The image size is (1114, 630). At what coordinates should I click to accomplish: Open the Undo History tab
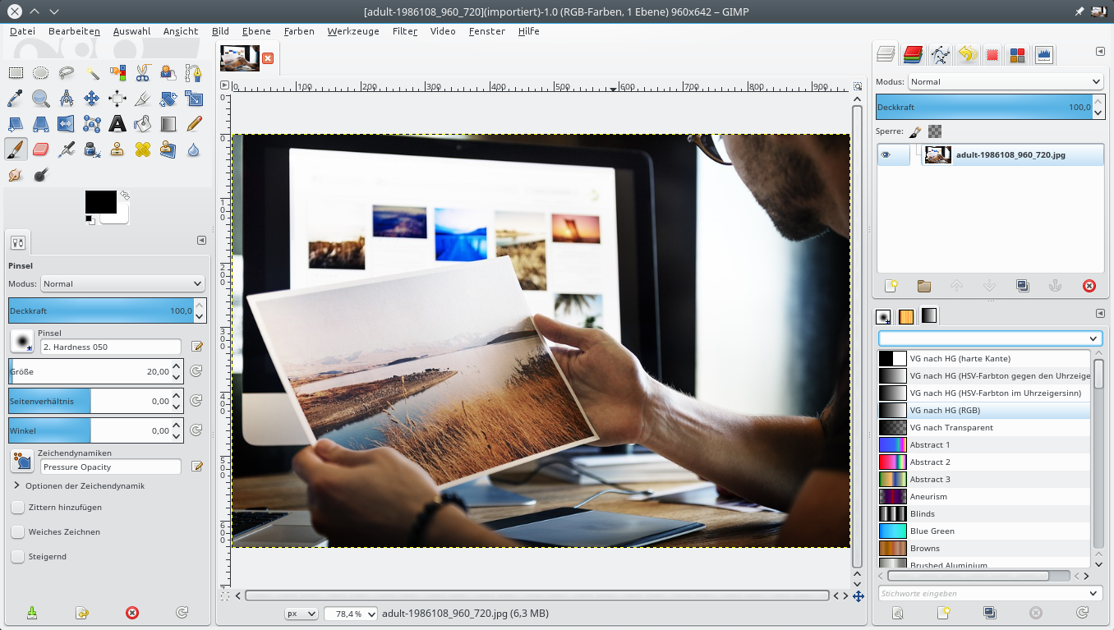click(968, 54)
